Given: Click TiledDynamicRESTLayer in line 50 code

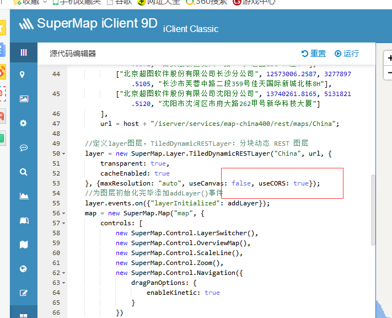Looking at the screenshot, I should [229, 153].
